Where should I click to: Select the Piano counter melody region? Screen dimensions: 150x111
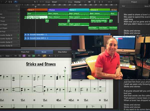coord(99,21)
